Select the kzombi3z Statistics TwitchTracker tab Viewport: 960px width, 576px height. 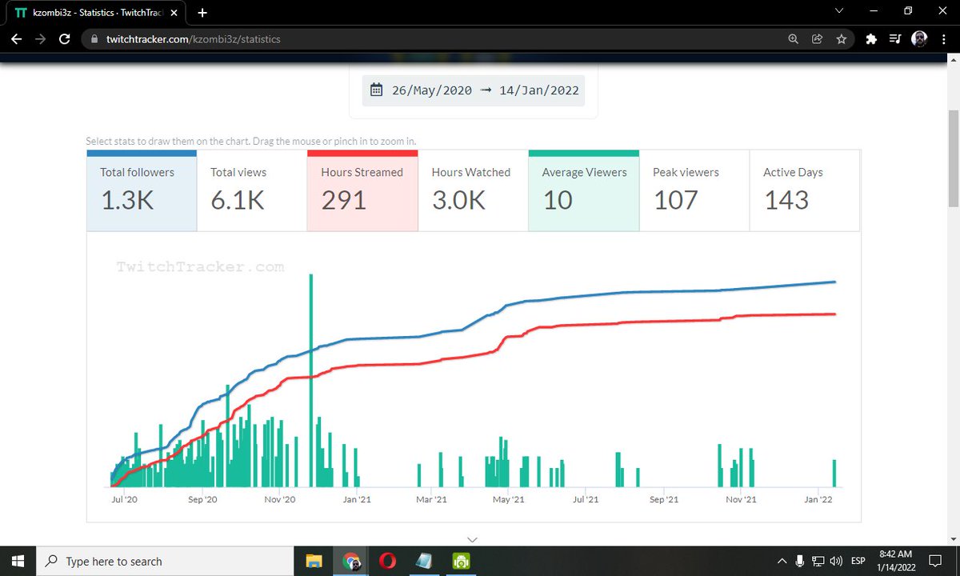tap(98, 13)
